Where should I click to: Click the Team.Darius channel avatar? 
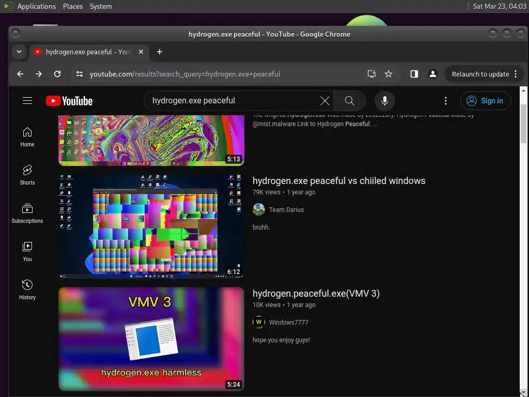[259, 209]
